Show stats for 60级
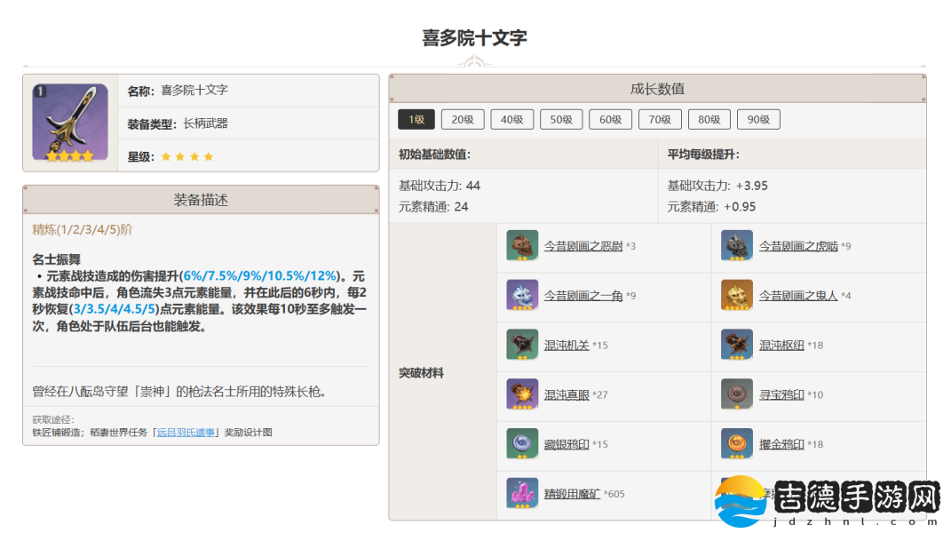The height and width of the screenshot is (533, 951). pos(610,120)
